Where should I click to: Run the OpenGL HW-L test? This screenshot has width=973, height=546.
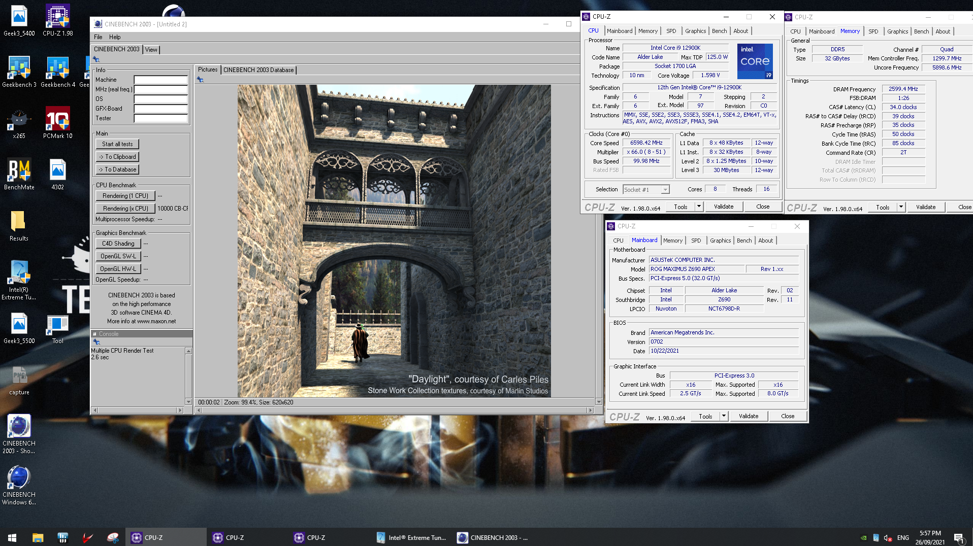tap(118, 269)
